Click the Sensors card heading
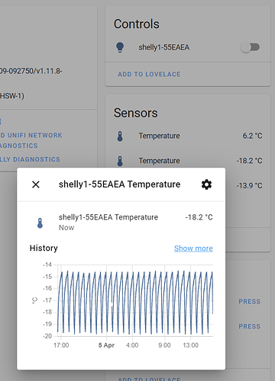 [x=136, y=113]
